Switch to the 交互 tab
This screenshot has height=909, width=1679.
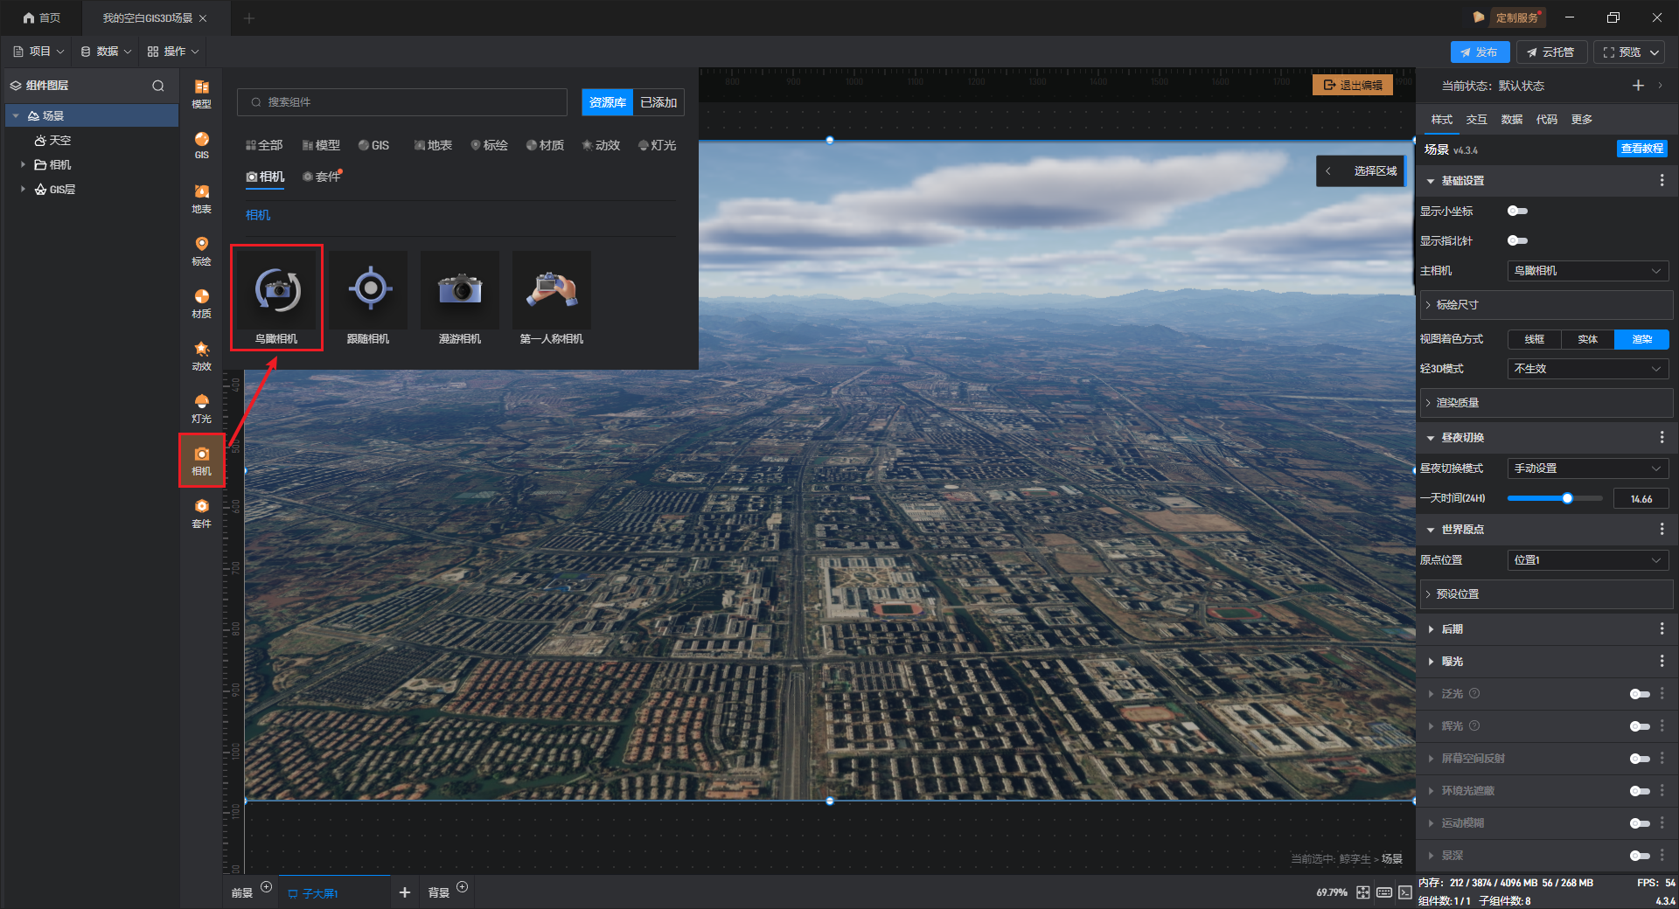pyautogui.click(x=1476, y=120)
